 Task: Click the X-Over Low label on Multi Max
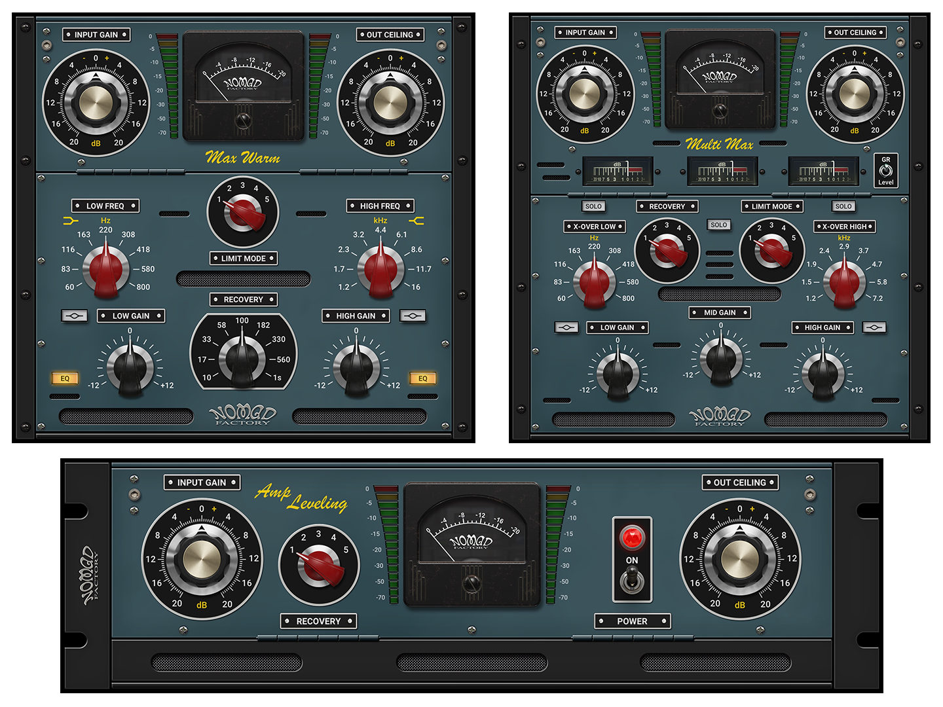593,226
